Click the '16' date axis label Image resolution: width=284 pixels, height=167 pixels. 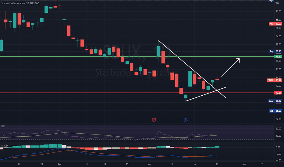[x=194, y=164]
